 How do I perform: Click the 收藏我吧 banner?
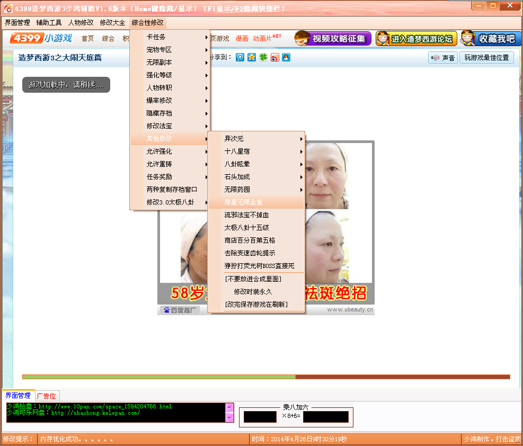click(x=490, y=38)
